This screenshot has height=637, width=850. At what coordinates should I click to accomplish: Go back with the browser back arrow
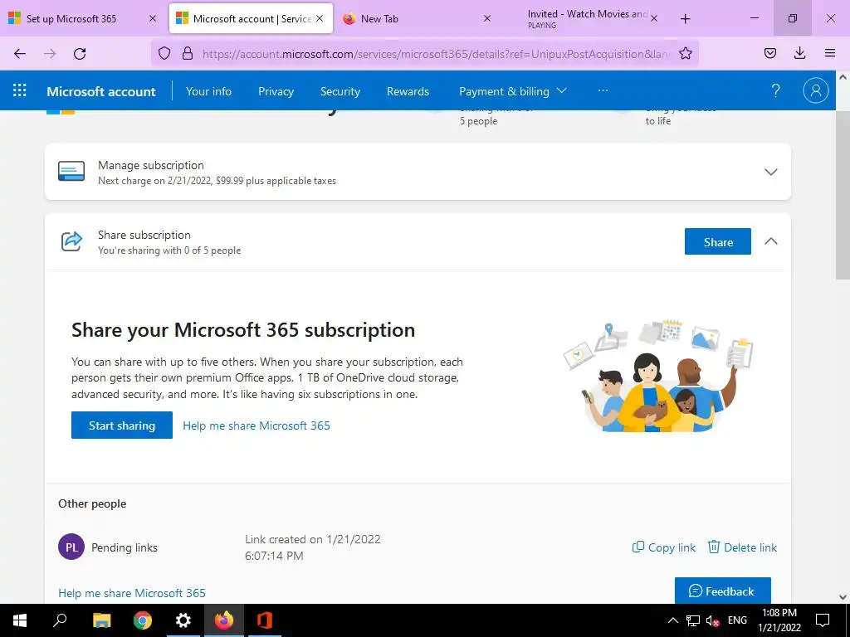pos(20,53)
